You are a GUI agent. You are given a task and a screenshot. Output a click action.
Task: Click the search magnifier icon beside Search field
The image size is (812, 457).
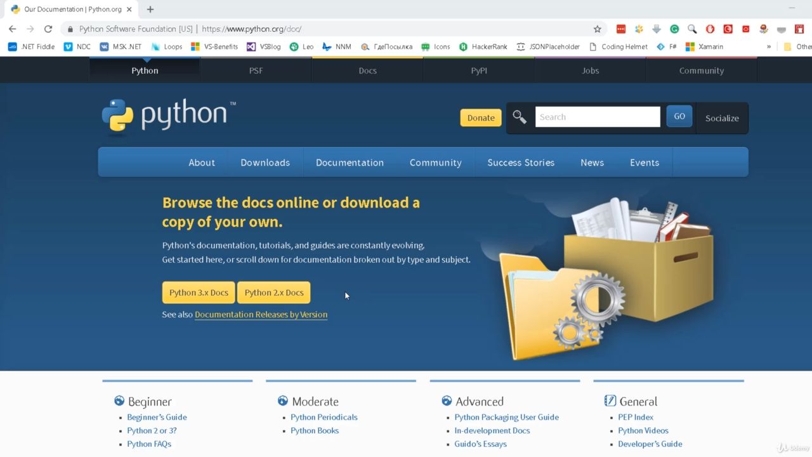point(520,117)
